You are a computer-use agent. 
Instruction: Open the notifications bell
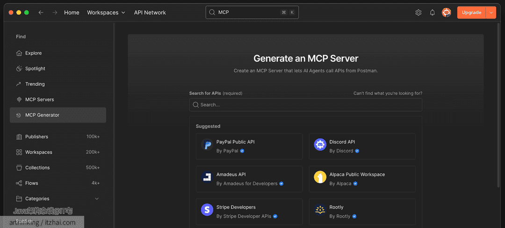click(433, 13)
